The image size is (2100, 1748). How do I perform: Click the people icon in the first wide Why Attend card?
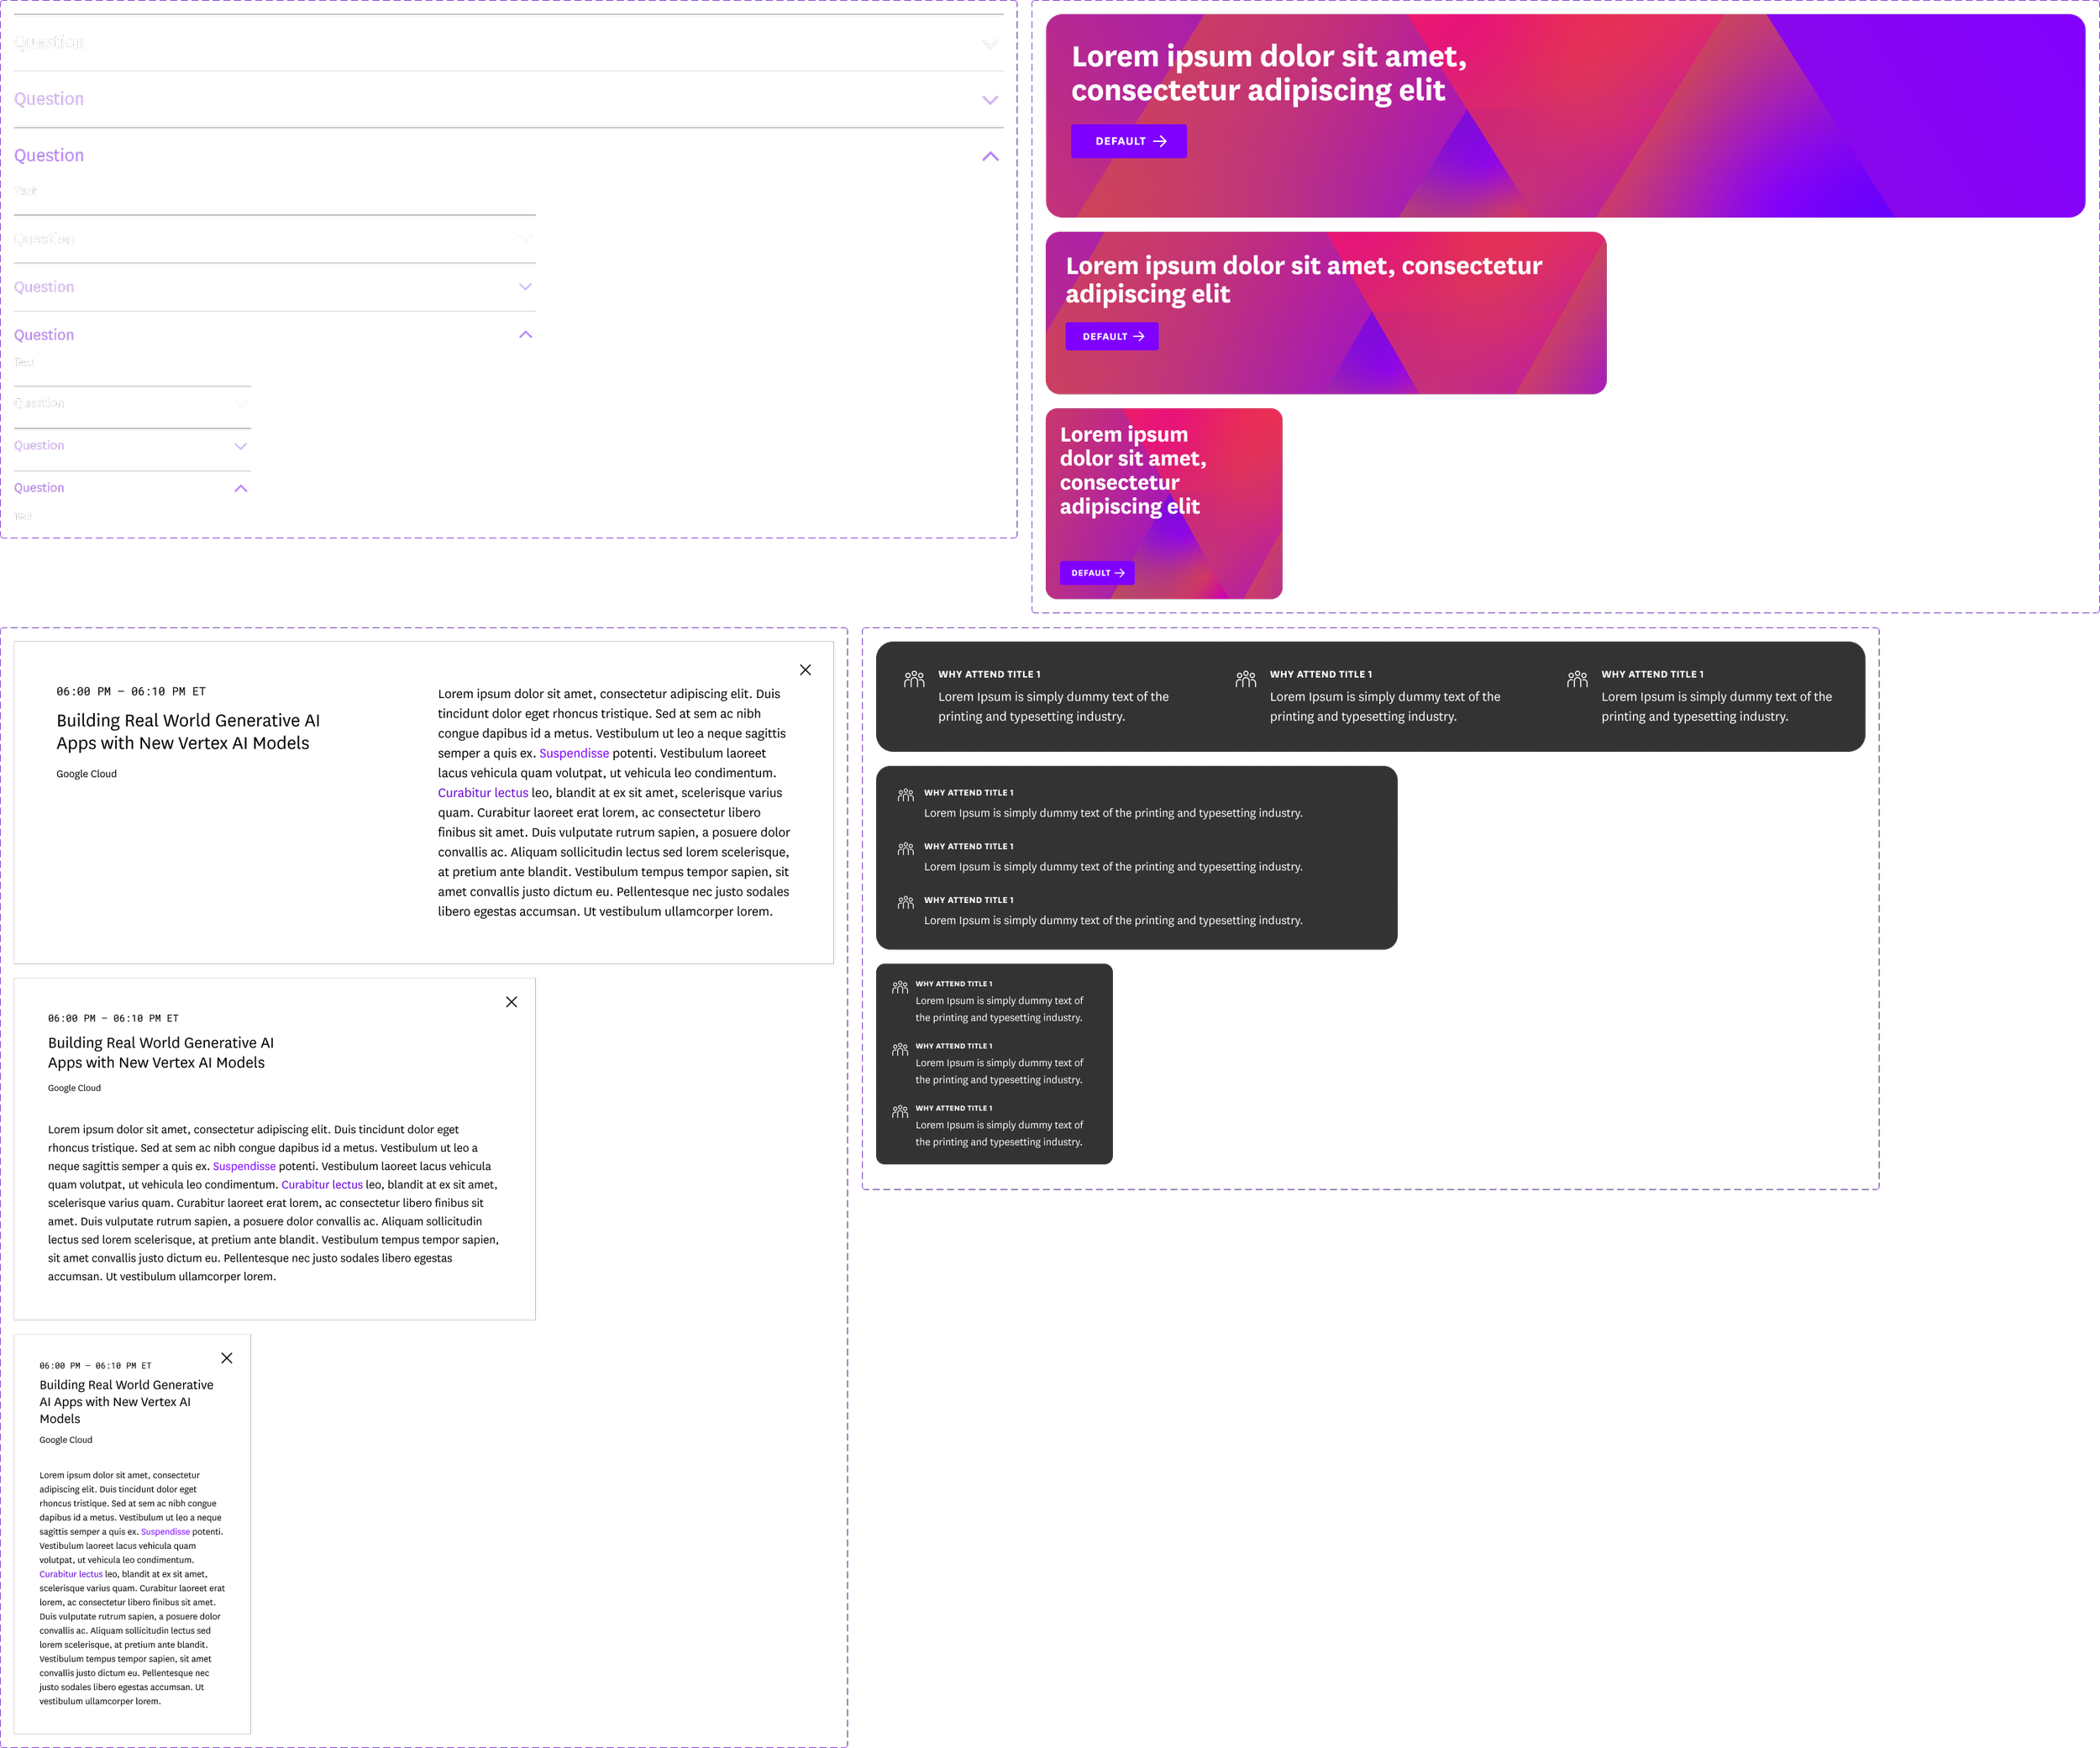[x=914, y=680]
